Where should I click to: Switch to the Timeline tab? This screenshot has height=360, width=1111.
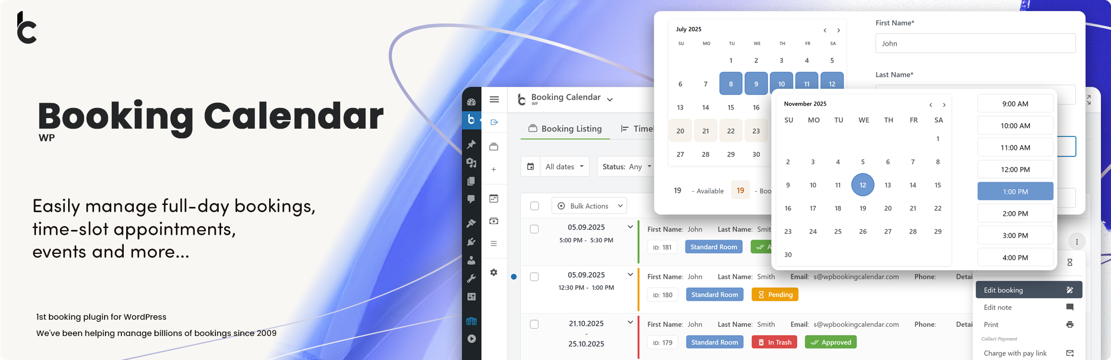coord(637,129)
